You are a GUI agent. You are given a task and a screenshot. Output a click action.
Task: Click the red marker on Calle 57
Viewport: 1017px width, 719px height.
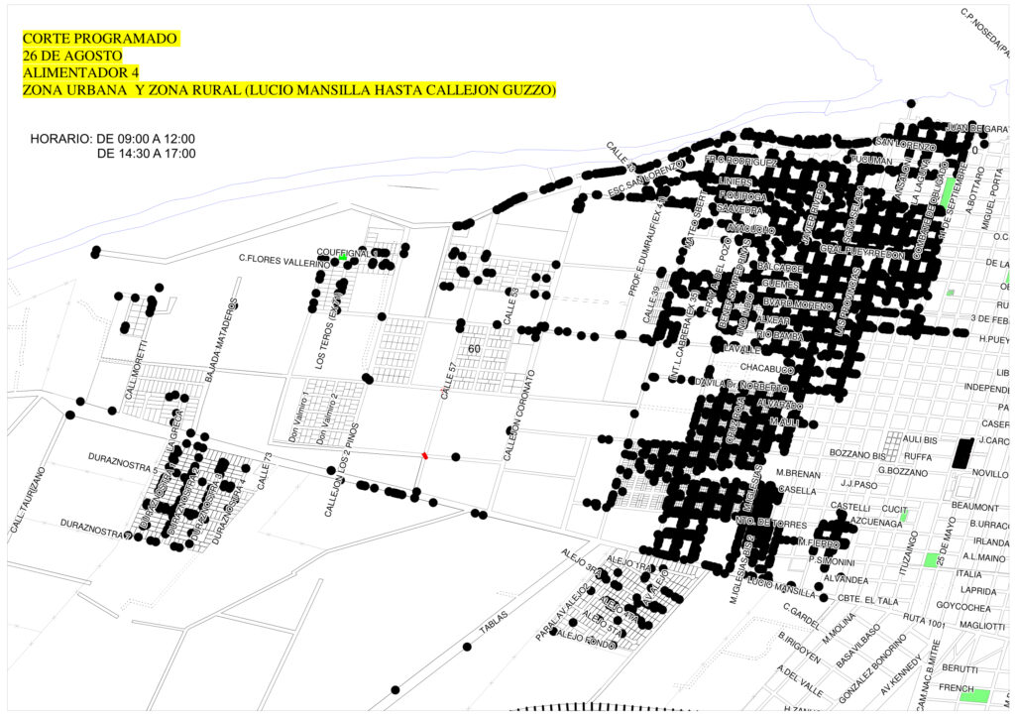pos(424,456)
